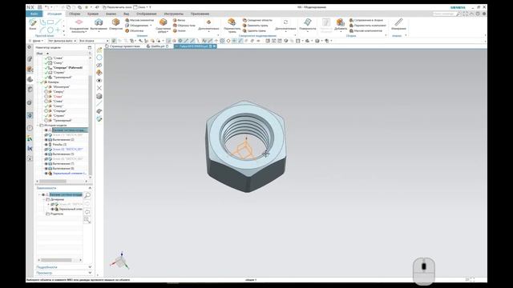Apply the Фаска (Chamfer) command
513x288 pixels.
[x=179, y=20]
